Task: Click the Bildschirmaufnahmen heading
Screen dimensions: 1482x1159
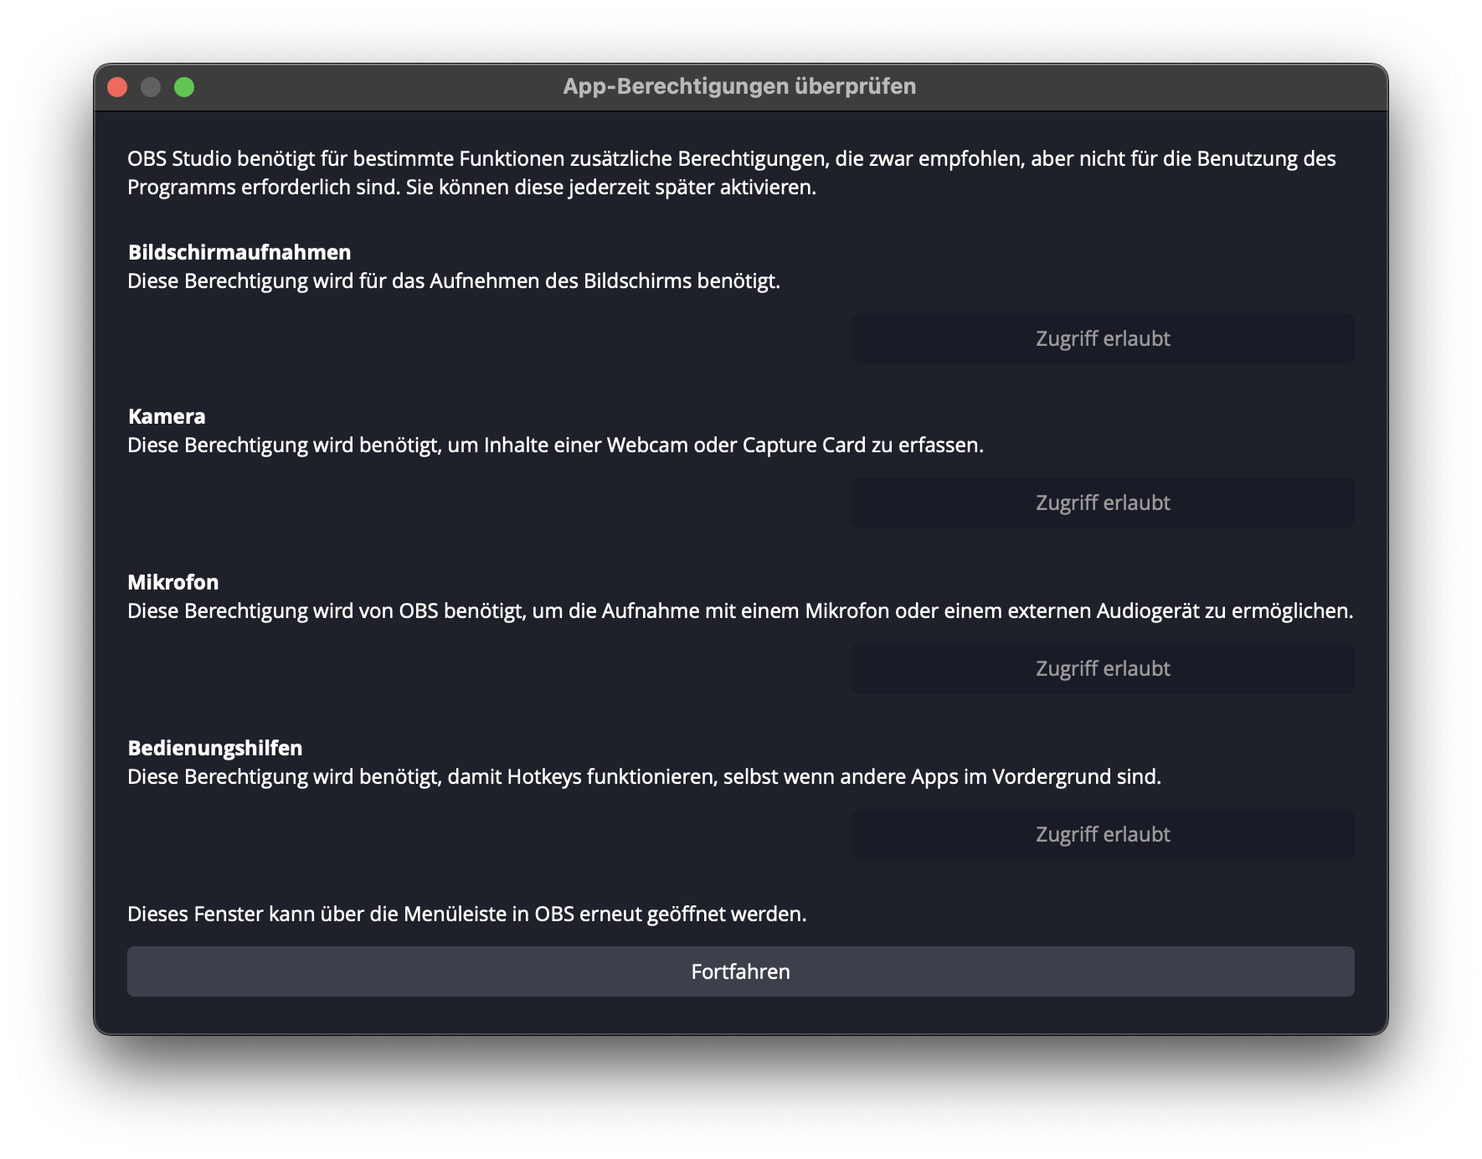Action: [239, 252]
